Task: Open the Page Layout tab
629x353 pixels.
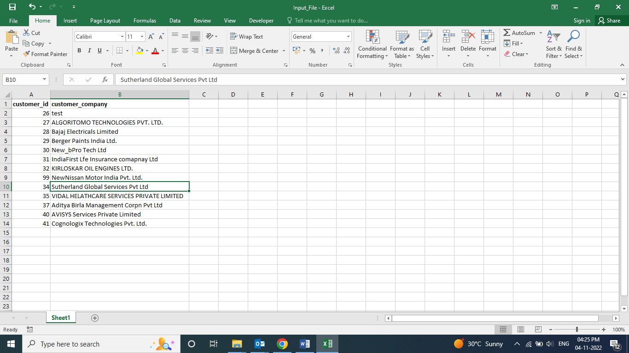Action: point(105,21)
